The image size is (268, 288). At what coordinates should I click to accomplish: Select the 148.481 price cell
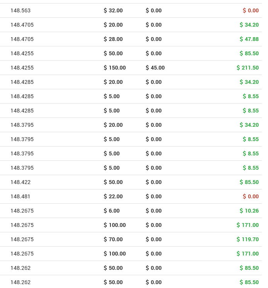click(x=20, y=196)
